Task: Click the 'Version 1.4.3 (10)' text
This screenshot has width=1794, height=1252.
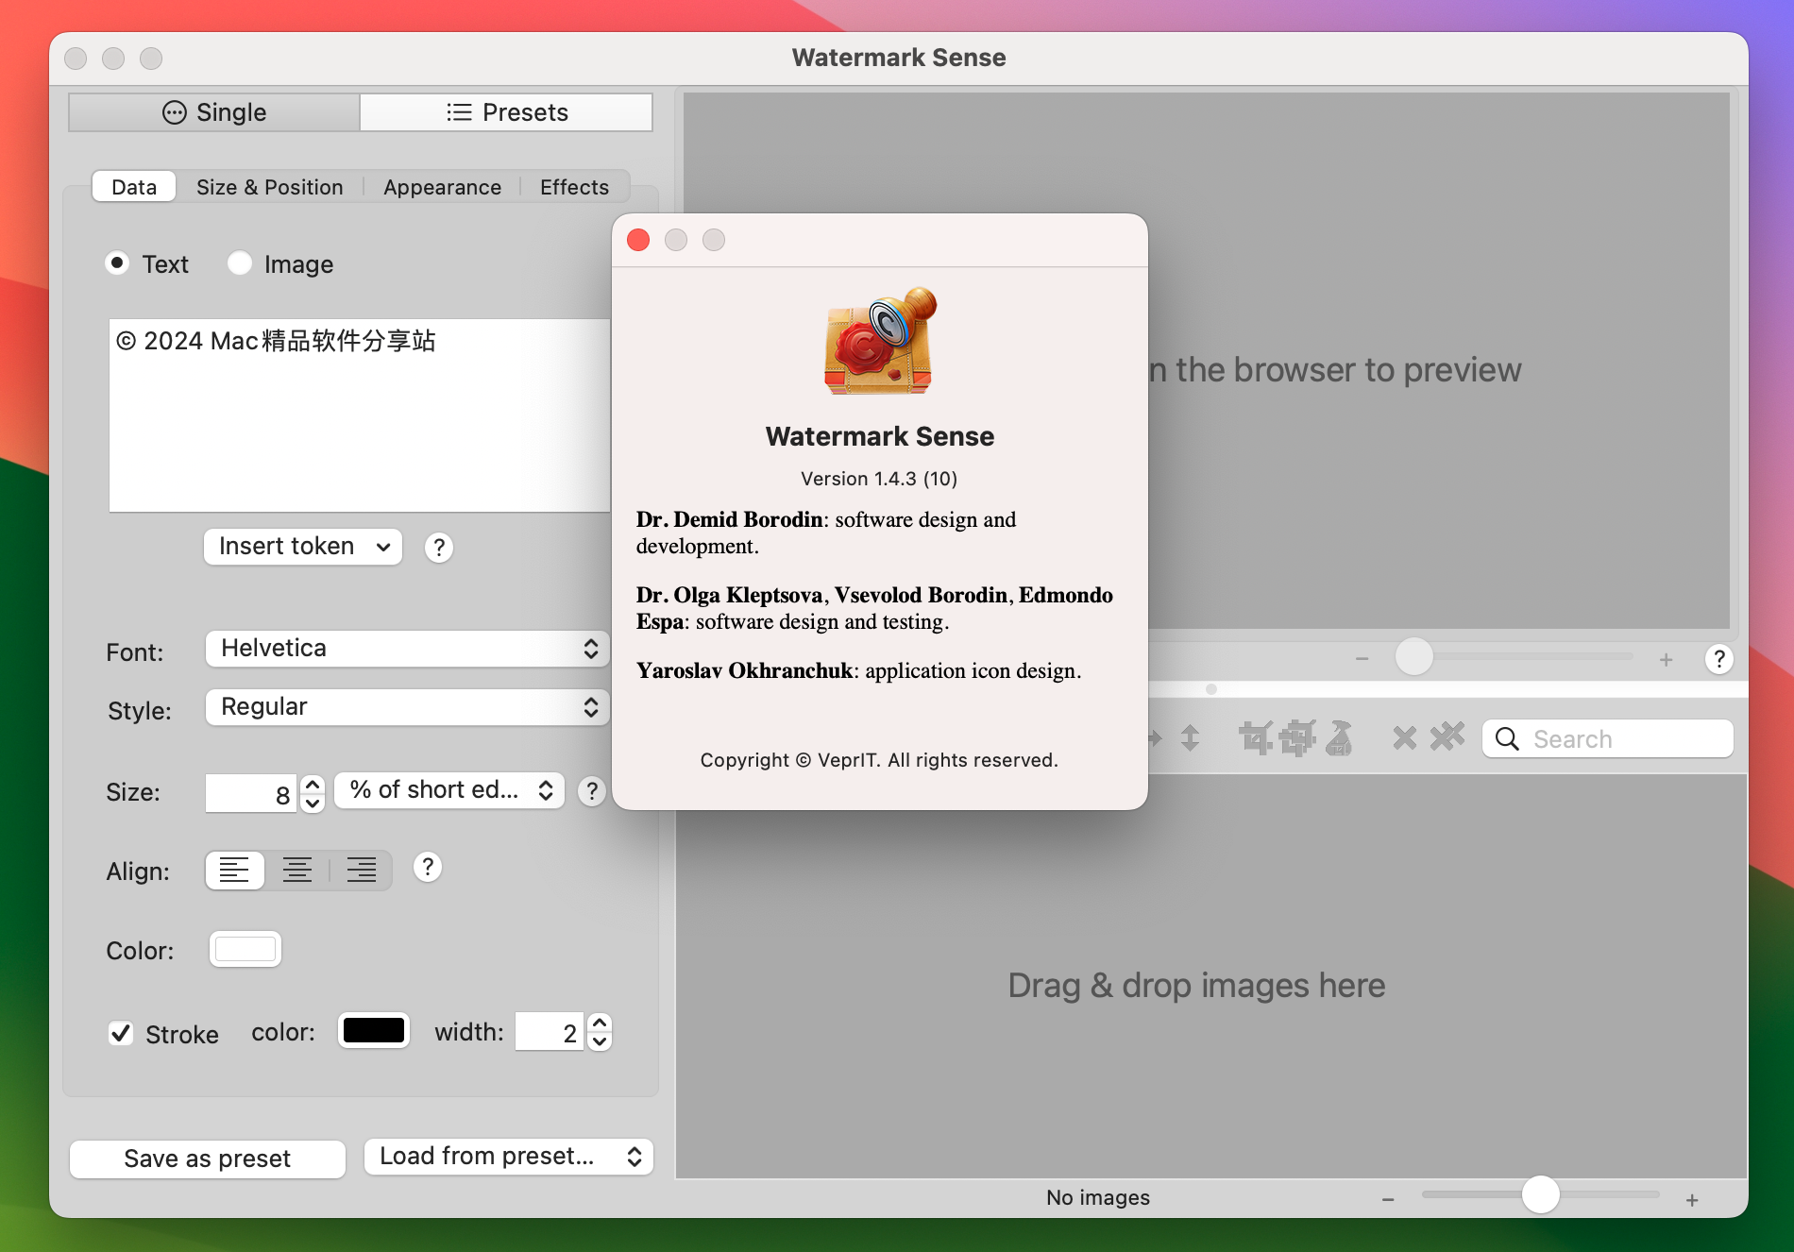Action: [879, 479]
